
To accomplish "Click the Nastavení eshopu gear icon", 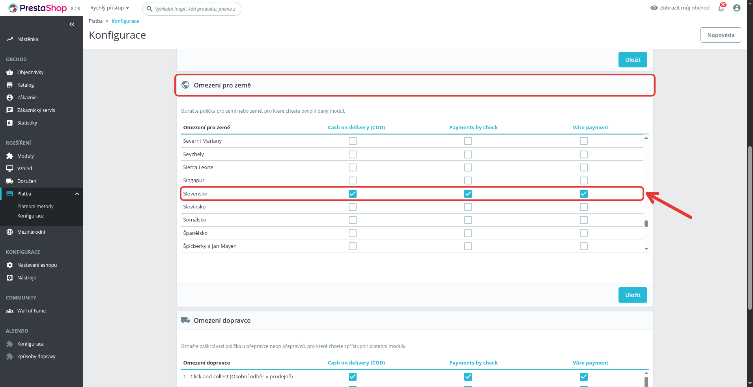I will 10,265.
